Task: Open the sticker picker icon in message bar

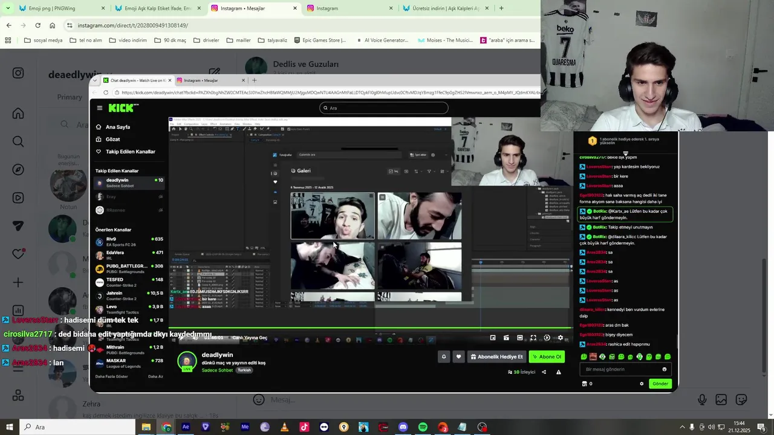Action: pyautogui.click(x=741, y=399)
